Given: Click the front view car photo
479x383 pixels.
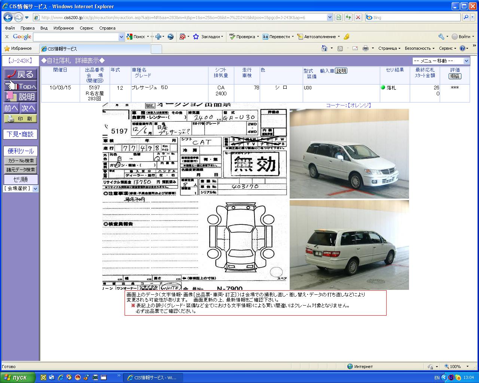Looking at the screenshot, I should click(349, 154).
